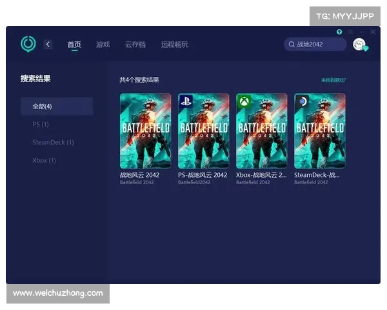
Task: Close the application window
Action: tap(373, 32)
